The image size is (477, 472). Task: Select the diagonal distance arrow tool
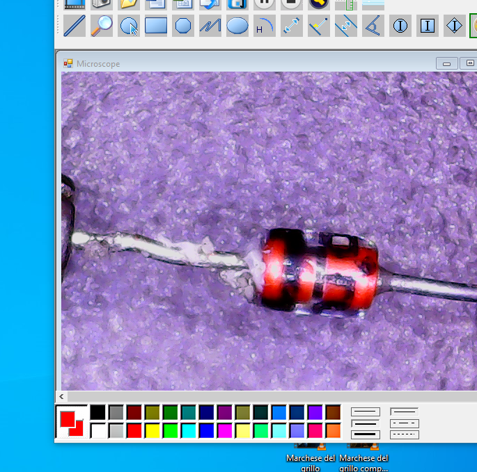pyautogui.click(x=292, y=26)
